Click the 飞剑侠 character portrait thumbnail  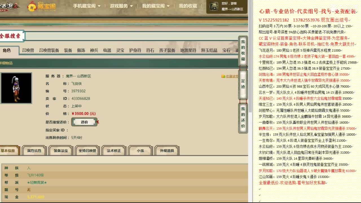pyautogui.click(x=16, y=88)
